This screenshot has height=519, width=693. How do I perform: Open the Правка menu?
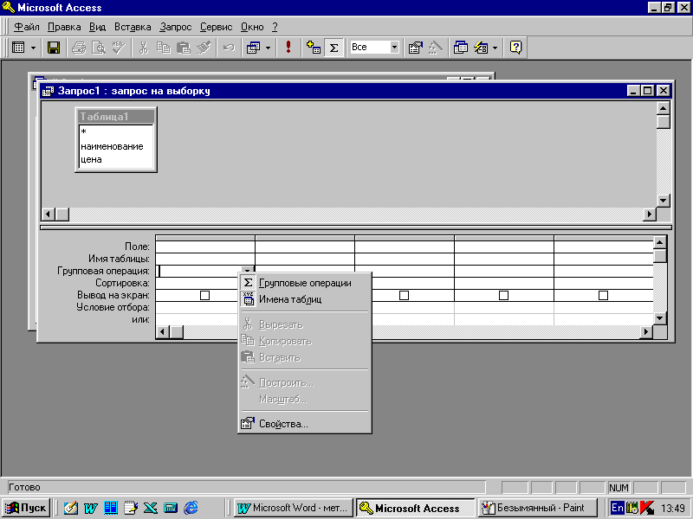[x=64, y=27]
